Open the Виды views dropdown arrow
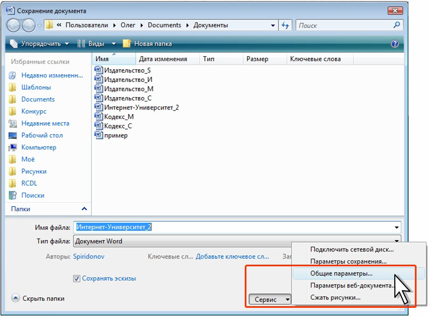Viewport: 428px width, 316px height. tap(114, 44)
